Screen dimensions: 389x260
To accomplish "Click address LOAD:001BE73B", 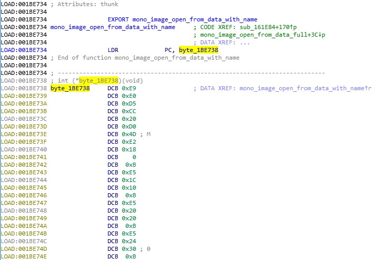I will 24,112.
